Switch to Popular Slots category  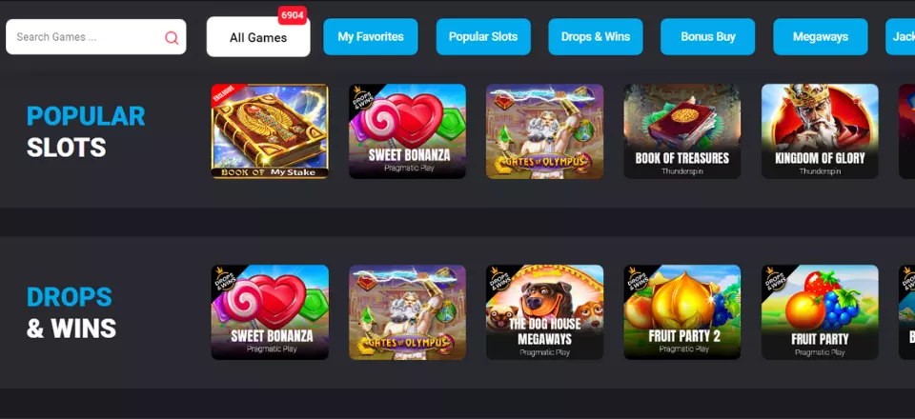pos(483,37)
